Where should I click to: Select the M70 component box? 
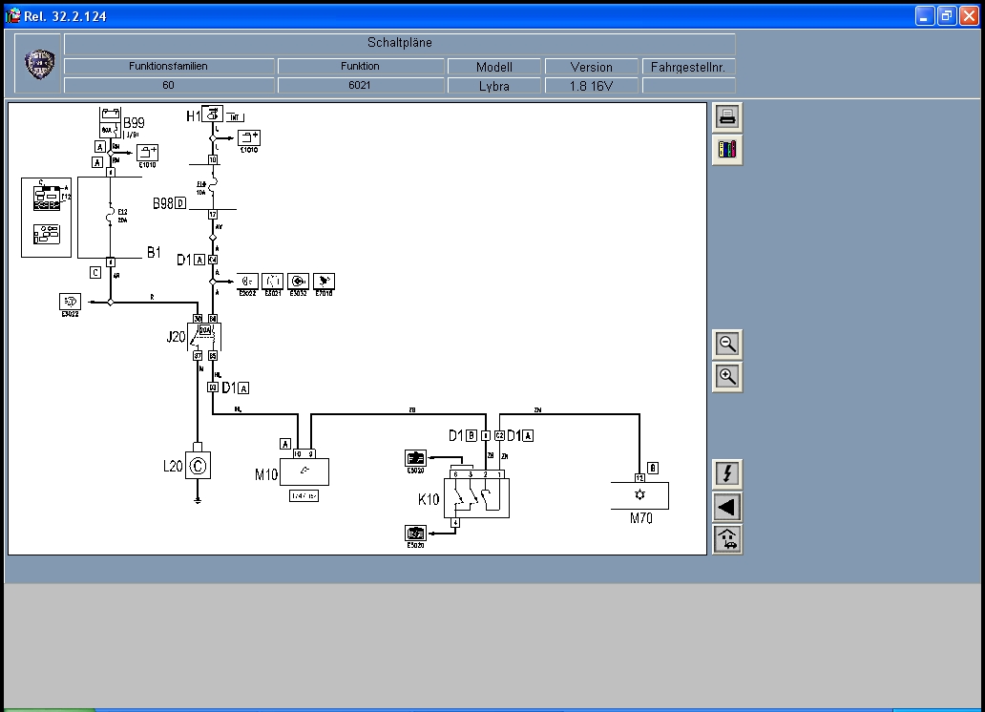point(639,495)
